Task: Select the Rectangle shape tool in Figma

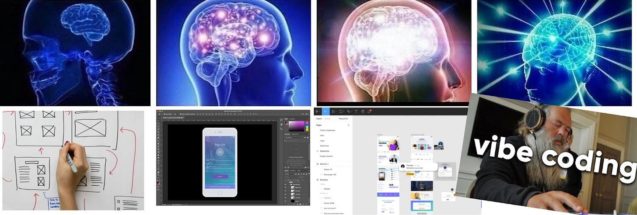Action: (341, 111)
